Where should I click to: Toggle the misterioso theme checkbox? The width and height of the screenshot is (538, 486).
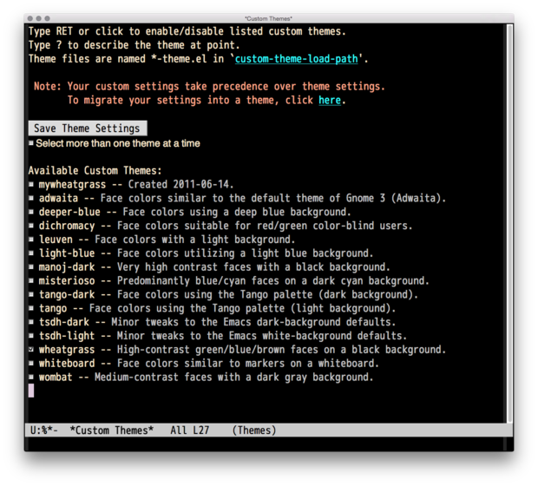point(31,280)
